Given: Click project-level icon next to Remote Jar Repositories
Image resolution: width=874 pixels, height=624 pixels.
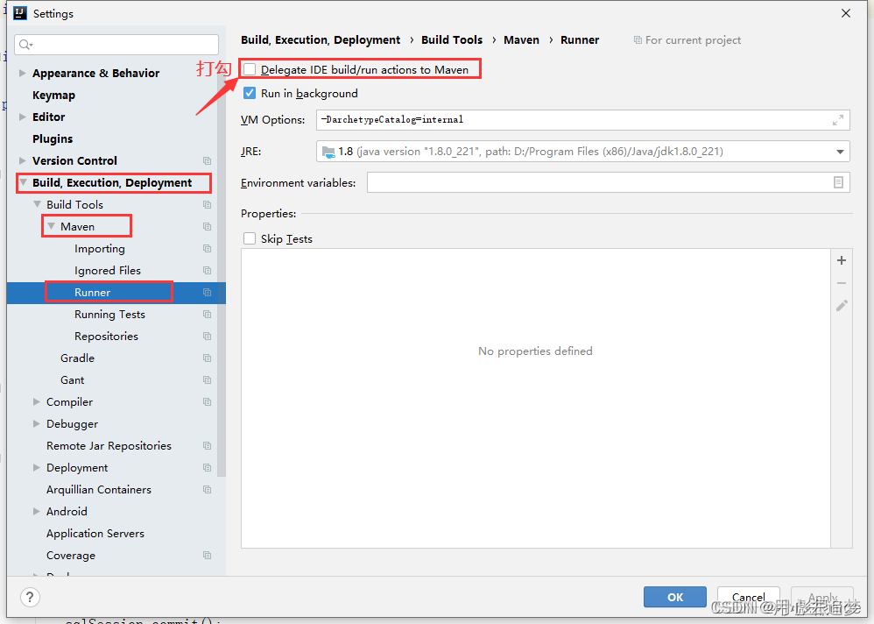Looking at the screenshot, I should pyautogui.click(x=207, y=445).
